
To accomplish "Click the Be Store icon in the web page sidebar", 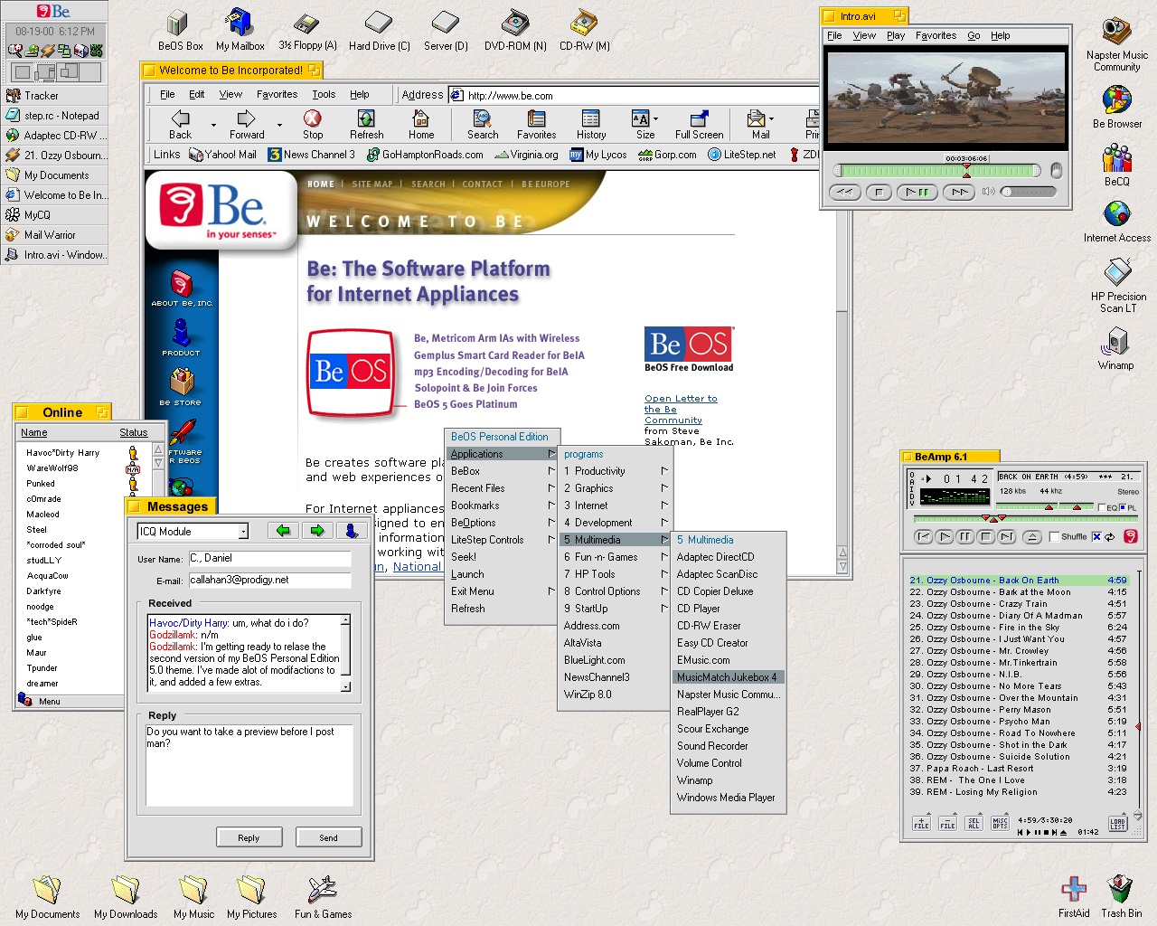I will tap(181, 388).
